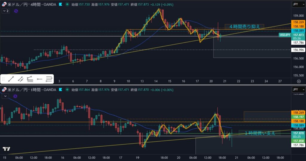
Task: Click the TradingView logo in lower chart
Action: point(6,149)
